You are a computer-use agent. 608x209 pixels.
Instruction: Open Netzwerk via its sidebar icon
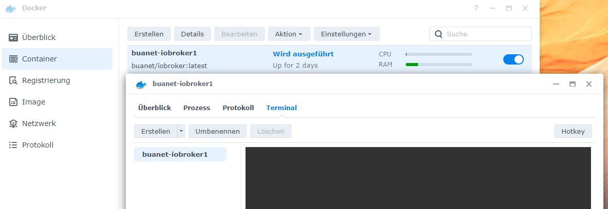(x=13, y=123)
